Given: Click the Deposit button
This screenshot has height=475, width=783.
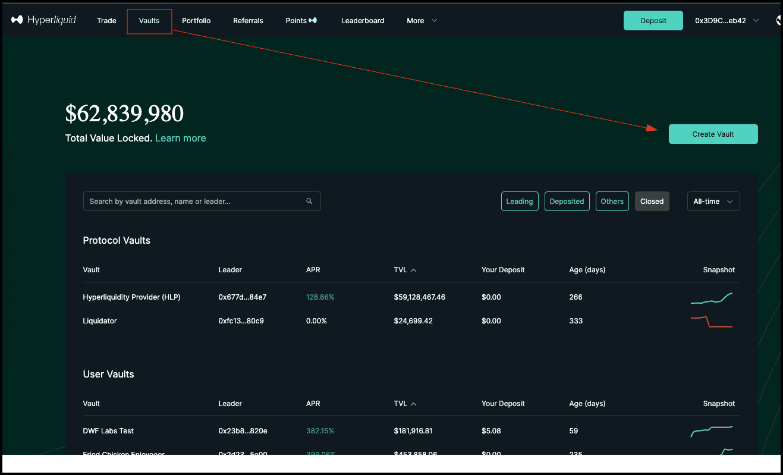Looking at the screenshot, I should click(653, 20).
